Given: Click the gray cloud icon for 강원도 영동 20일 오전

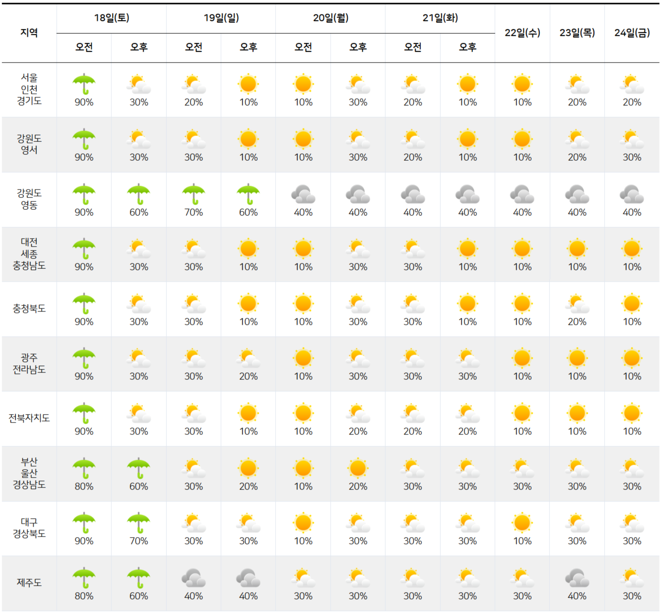Looking at the screenshot, I should [303, 194].
